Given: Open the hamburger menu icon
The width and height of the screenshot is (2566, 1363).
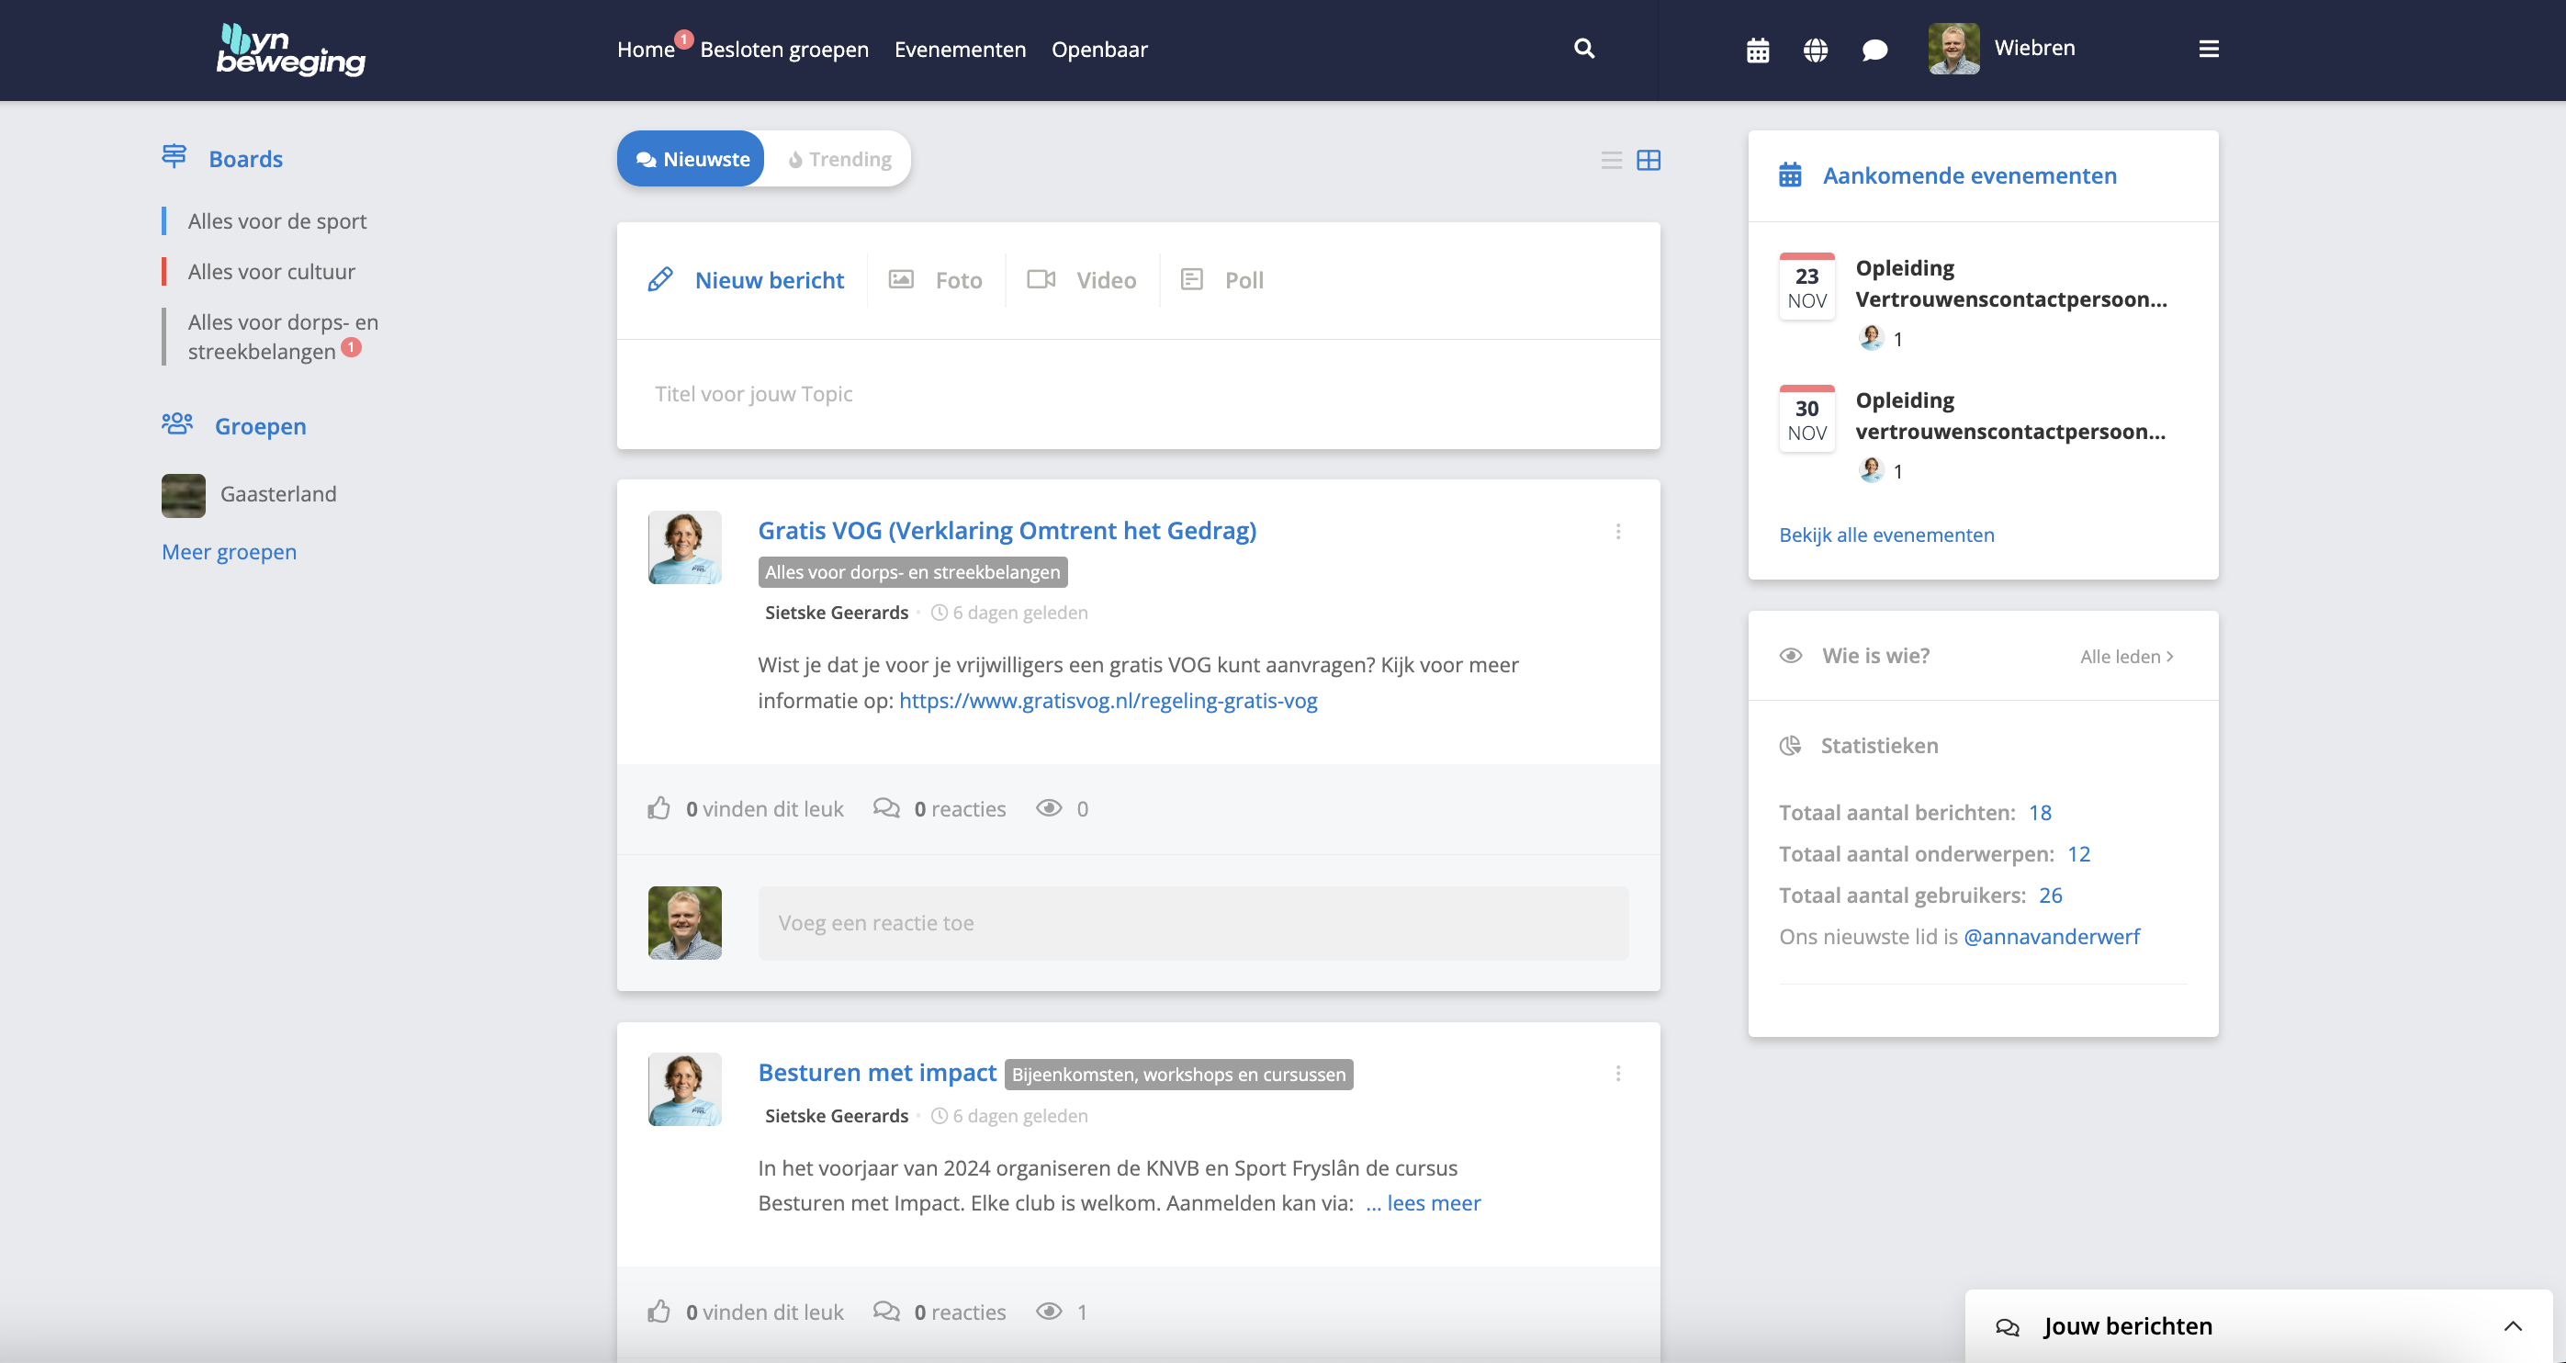Looking at the screenshot, I should point(2209,49).
